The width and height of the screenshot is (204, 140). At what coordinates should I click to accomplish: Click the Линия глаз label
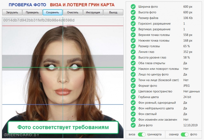tap(146, 52)
